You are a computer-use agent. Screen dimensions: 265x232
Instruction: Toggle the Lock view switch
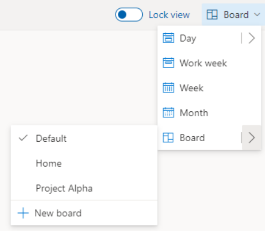coord(129,14)
